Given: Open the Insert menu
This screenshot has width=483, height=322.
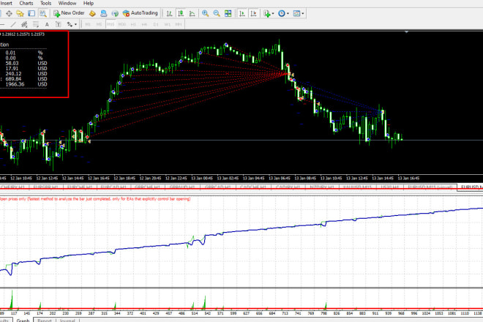Looking at the screenshot, I should (x=6, y=4).
